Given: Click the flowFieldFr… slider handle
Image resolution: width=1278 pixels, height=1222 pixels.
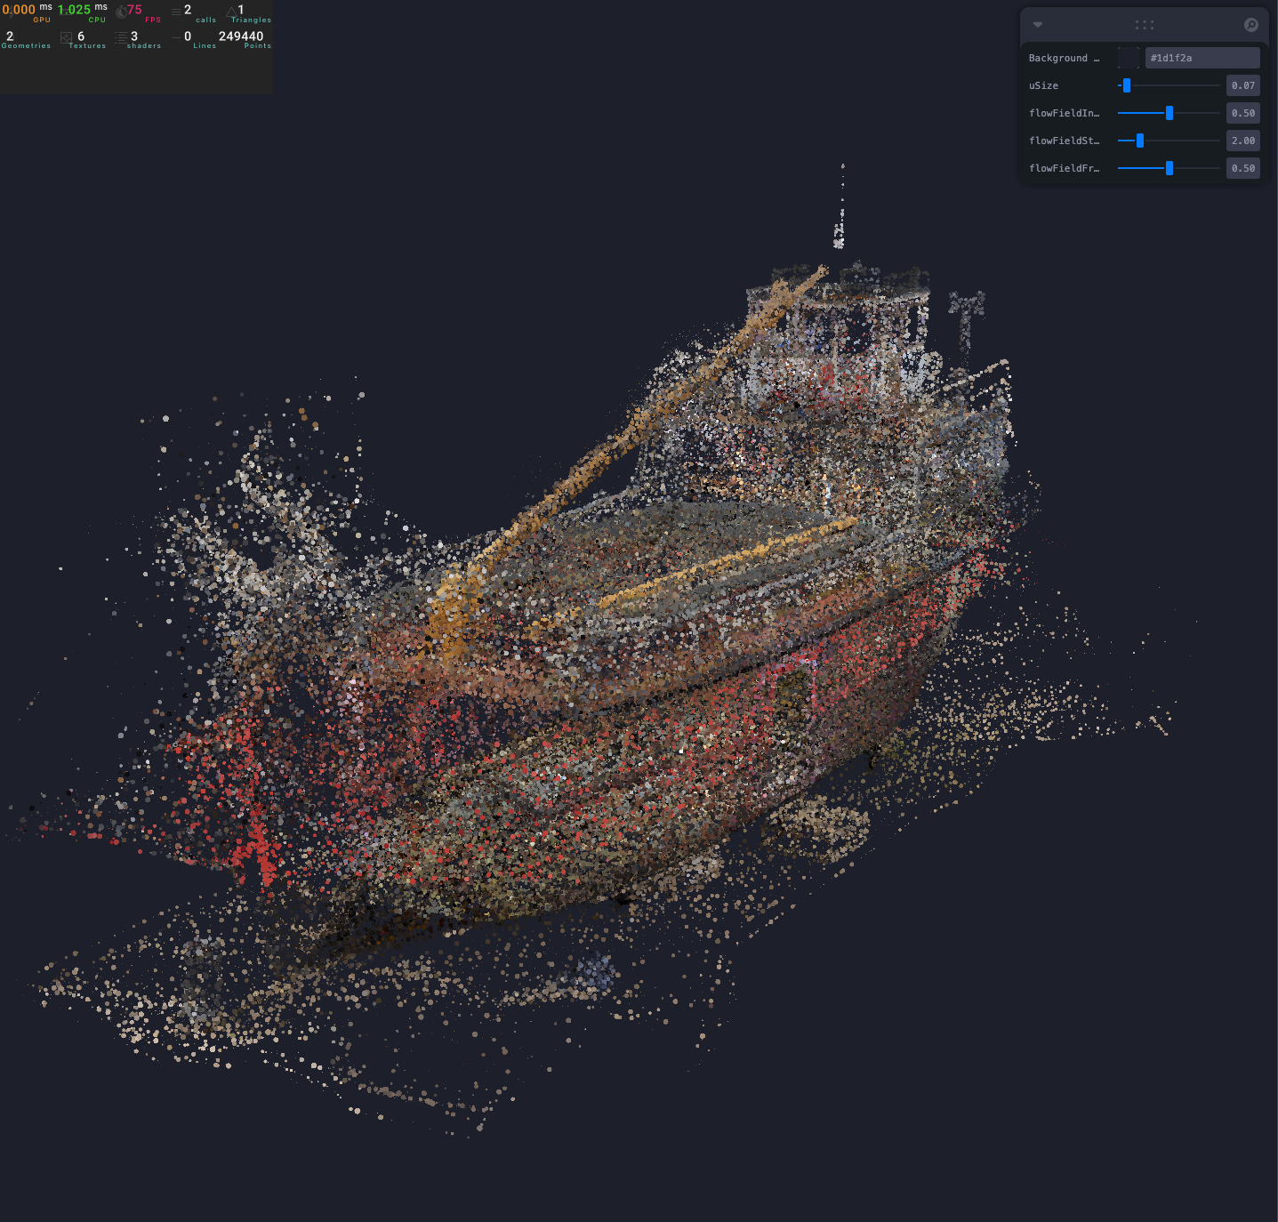Looking at the screenshot, I should tap(1169, 168).
